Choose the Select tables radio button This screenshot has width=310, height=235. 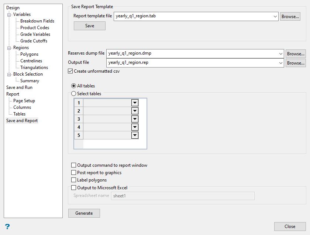tap(74, 94)
